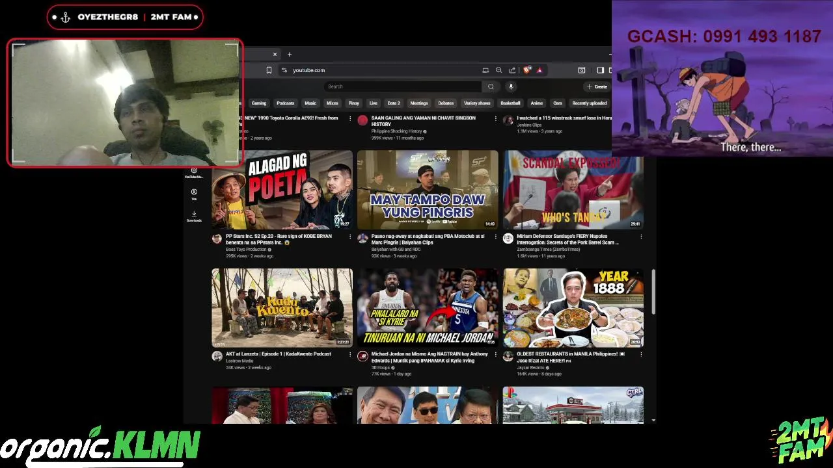This screenshot has width=833, height=468.
Task: Open Jenkins Clips channel avatar
Action: tap(508, 120)
